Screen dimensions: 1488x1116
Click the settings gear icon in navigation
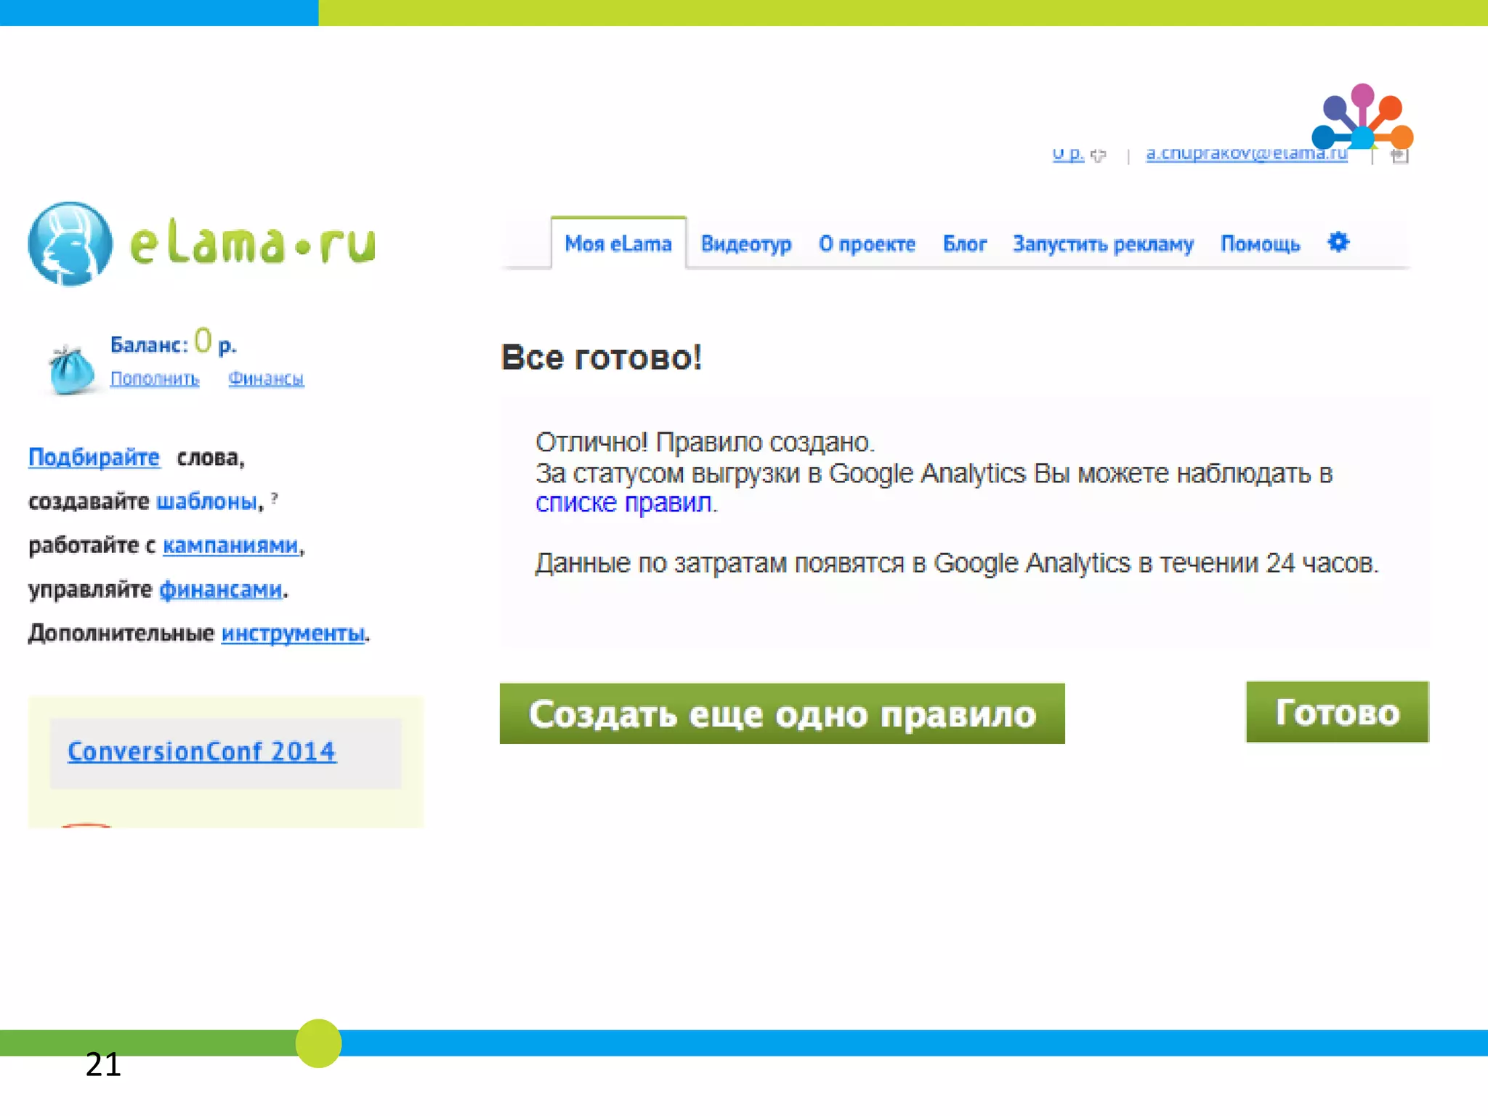(1338, 243)
